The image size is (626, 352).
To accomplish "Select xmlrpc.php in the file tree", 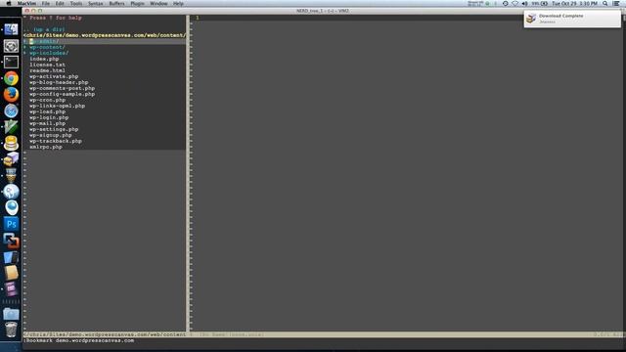I will tap(46, 147).
